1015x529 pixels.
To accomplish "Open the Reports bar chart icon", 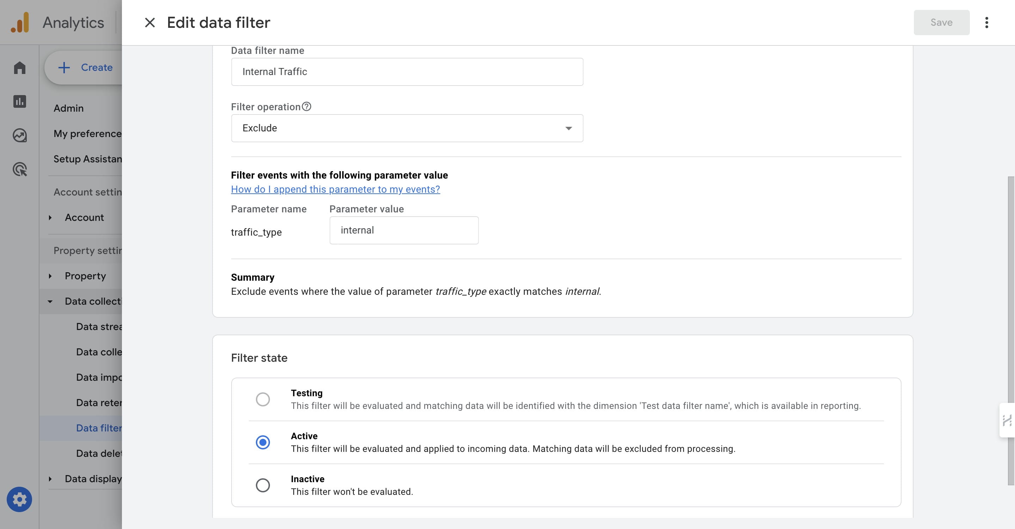I will click(20, 102).
